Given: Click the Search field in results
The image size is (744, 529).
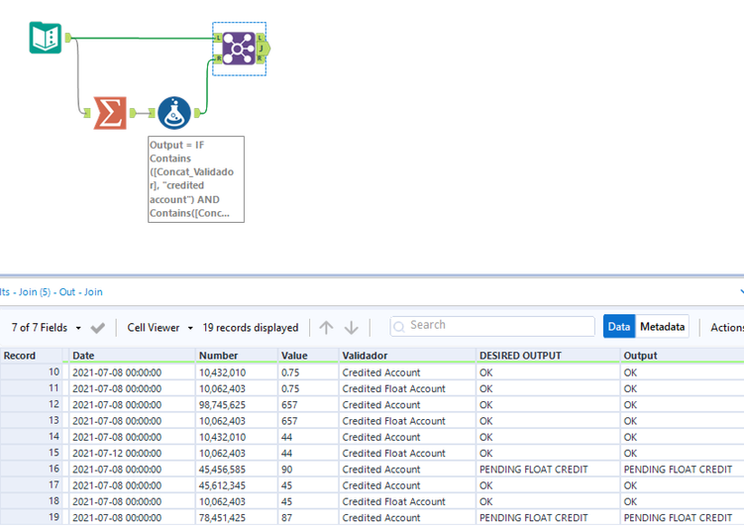Looking at the screenshot, I should coord(492,326).
